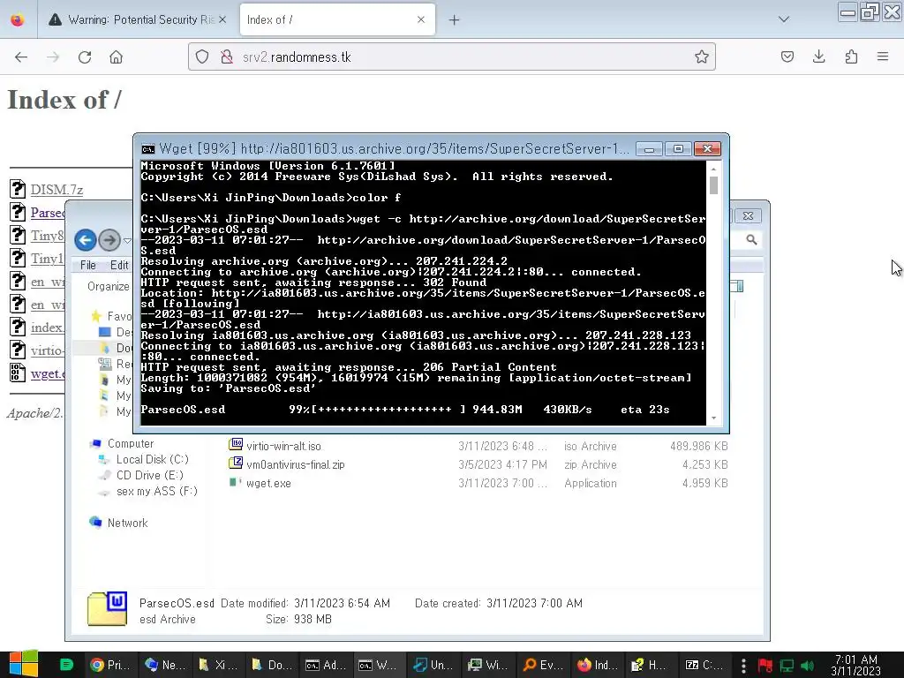The height and width of the screenshot is (678, 904).
Task: Switch to the Chrome taskbar button
Action: click(110, 666)
